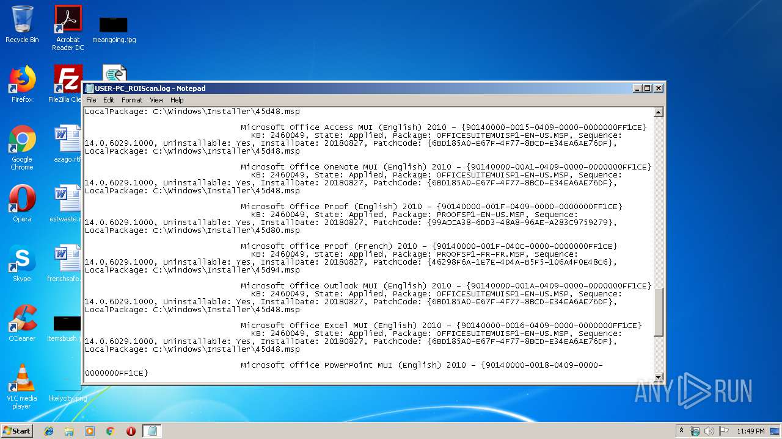Open the Format menu in Notepad

132,100
